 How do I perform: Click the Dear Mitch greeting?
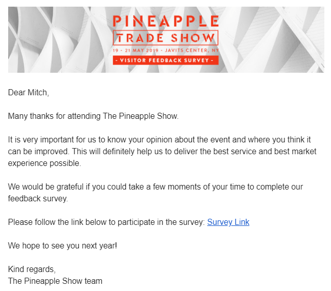[29, 93]
